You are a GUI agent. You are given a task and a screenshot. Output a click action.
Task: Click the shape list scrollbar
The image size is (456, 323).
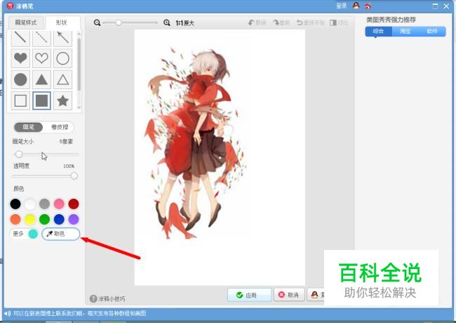[x=79, y=64]
